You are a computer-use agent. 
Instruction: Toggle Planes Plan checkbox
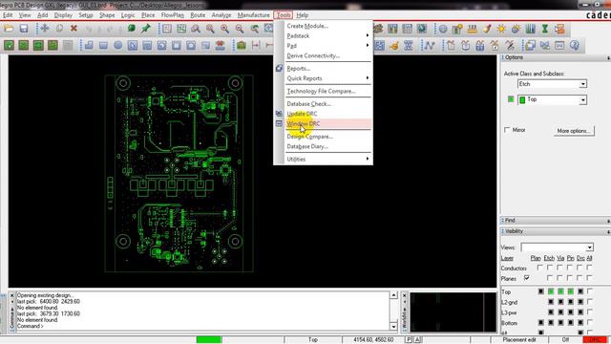[x=527, y=278]
